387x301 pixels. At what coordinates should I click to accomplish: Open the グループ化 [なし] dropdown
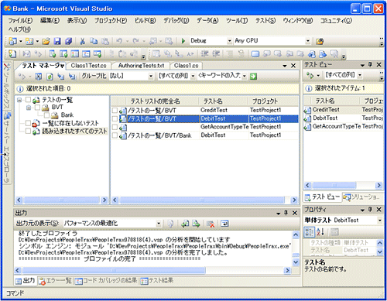[151, 77]
